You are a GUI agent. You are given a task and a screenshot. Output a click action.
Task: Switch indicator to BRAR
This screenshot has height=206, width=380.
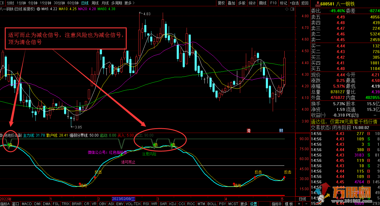point(77,204)
